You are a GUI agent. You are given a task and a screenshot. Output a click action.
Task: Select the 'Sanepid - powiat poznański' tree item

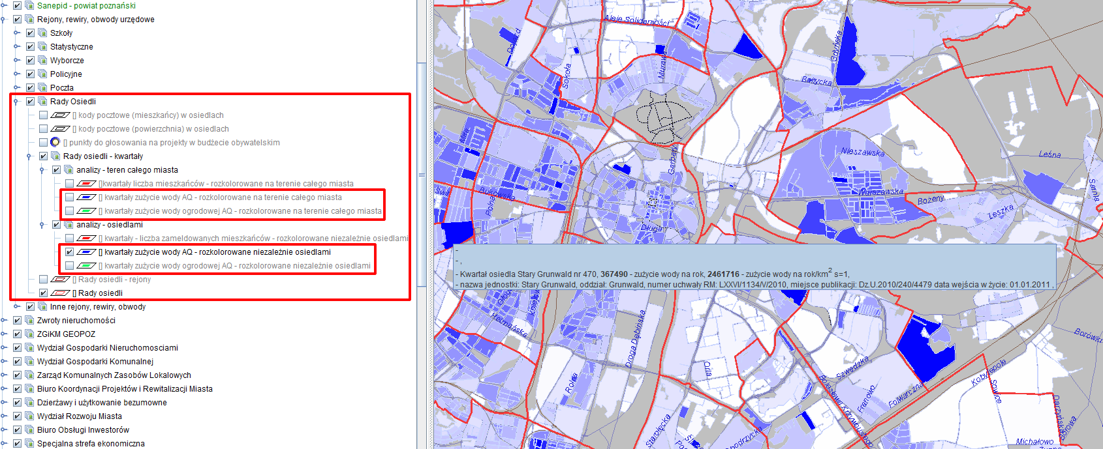coord(86,6)
